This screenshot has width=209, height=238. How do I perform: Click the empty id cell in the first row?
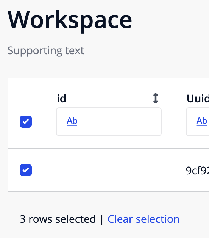(x=109, y=170)
